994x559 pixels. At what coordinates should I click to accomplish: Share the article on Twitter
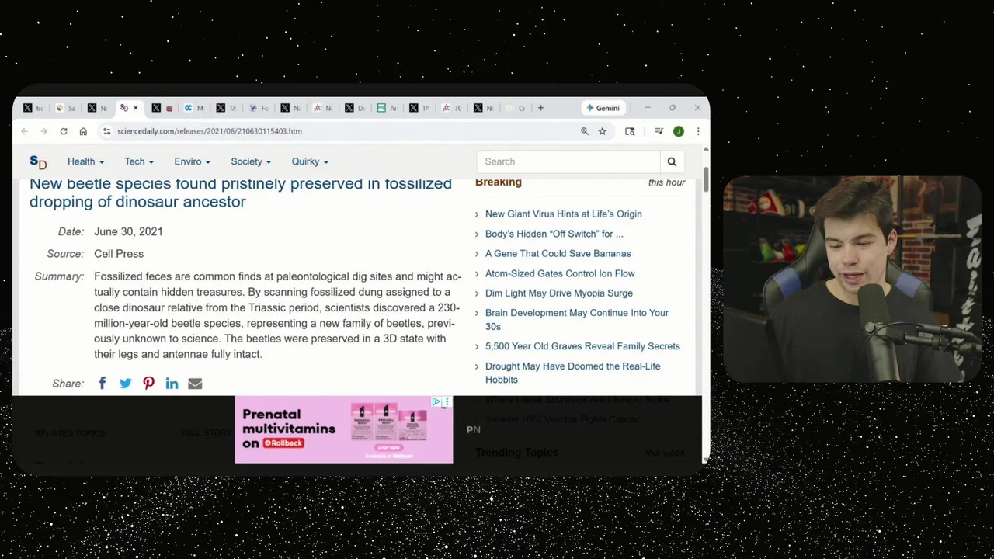click(x=126, y=383)
